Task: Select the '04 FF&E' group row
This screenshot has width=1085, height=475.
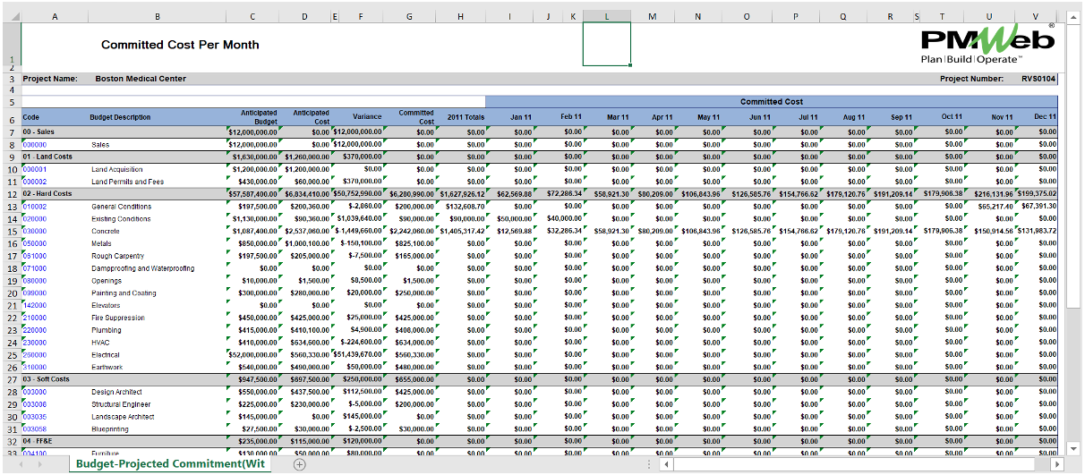Action: [539, 441]
